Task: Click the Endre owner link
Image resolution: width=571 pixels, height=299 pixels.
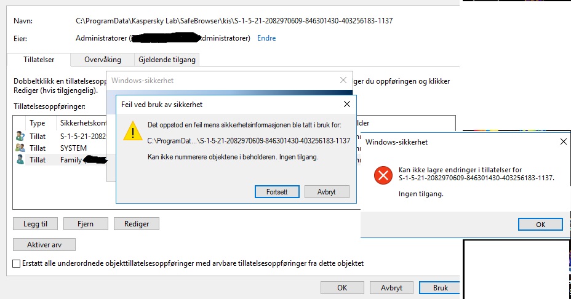Action: click(266, 38)
